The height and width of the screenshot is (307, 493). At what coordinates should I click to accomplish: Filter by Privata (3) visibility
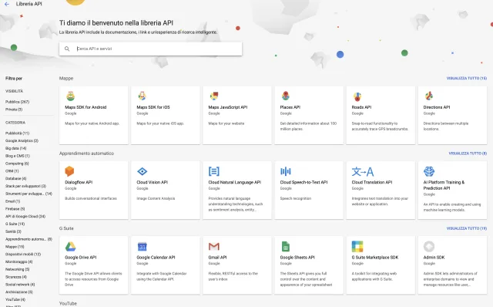14,110
